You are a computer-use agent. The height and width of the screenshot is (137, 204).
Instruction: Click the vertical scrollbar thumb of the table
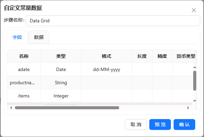pyautogui.click(x=195, y=81)
